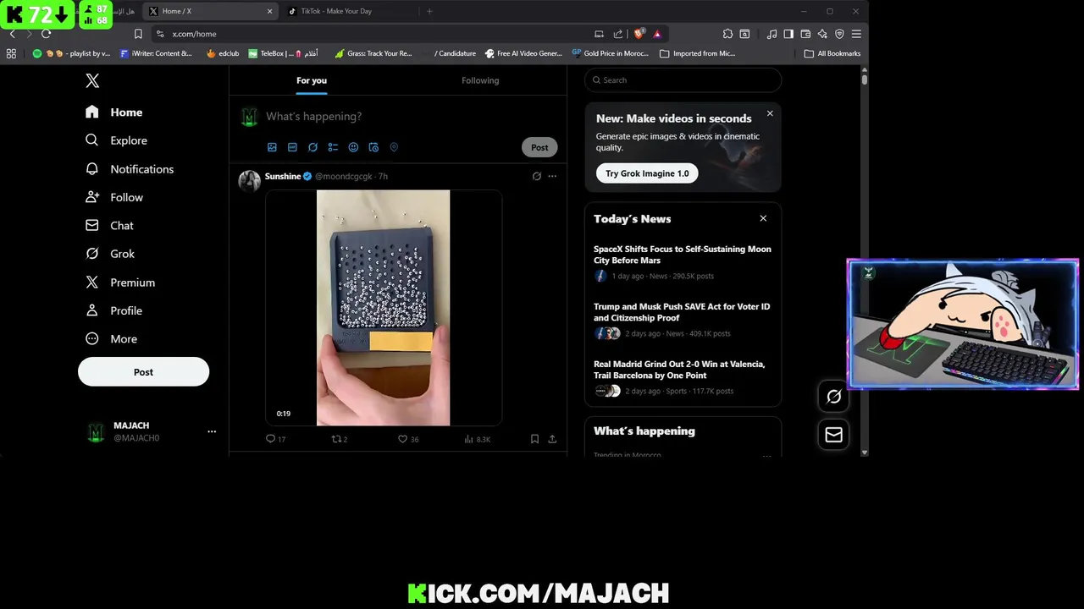Open the floating Grok button at right
This screenshot has height=609, width=1084.
click(x=833, y=396)
